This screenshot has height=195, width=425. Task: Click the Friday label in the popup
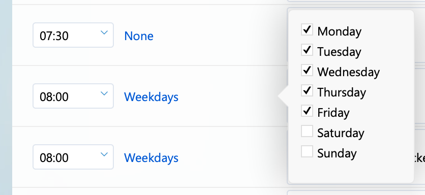point(333,113)
